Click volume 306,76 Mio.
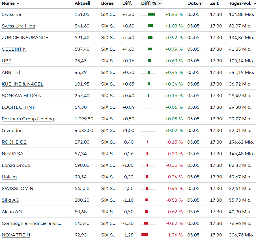 pos(242,235)
